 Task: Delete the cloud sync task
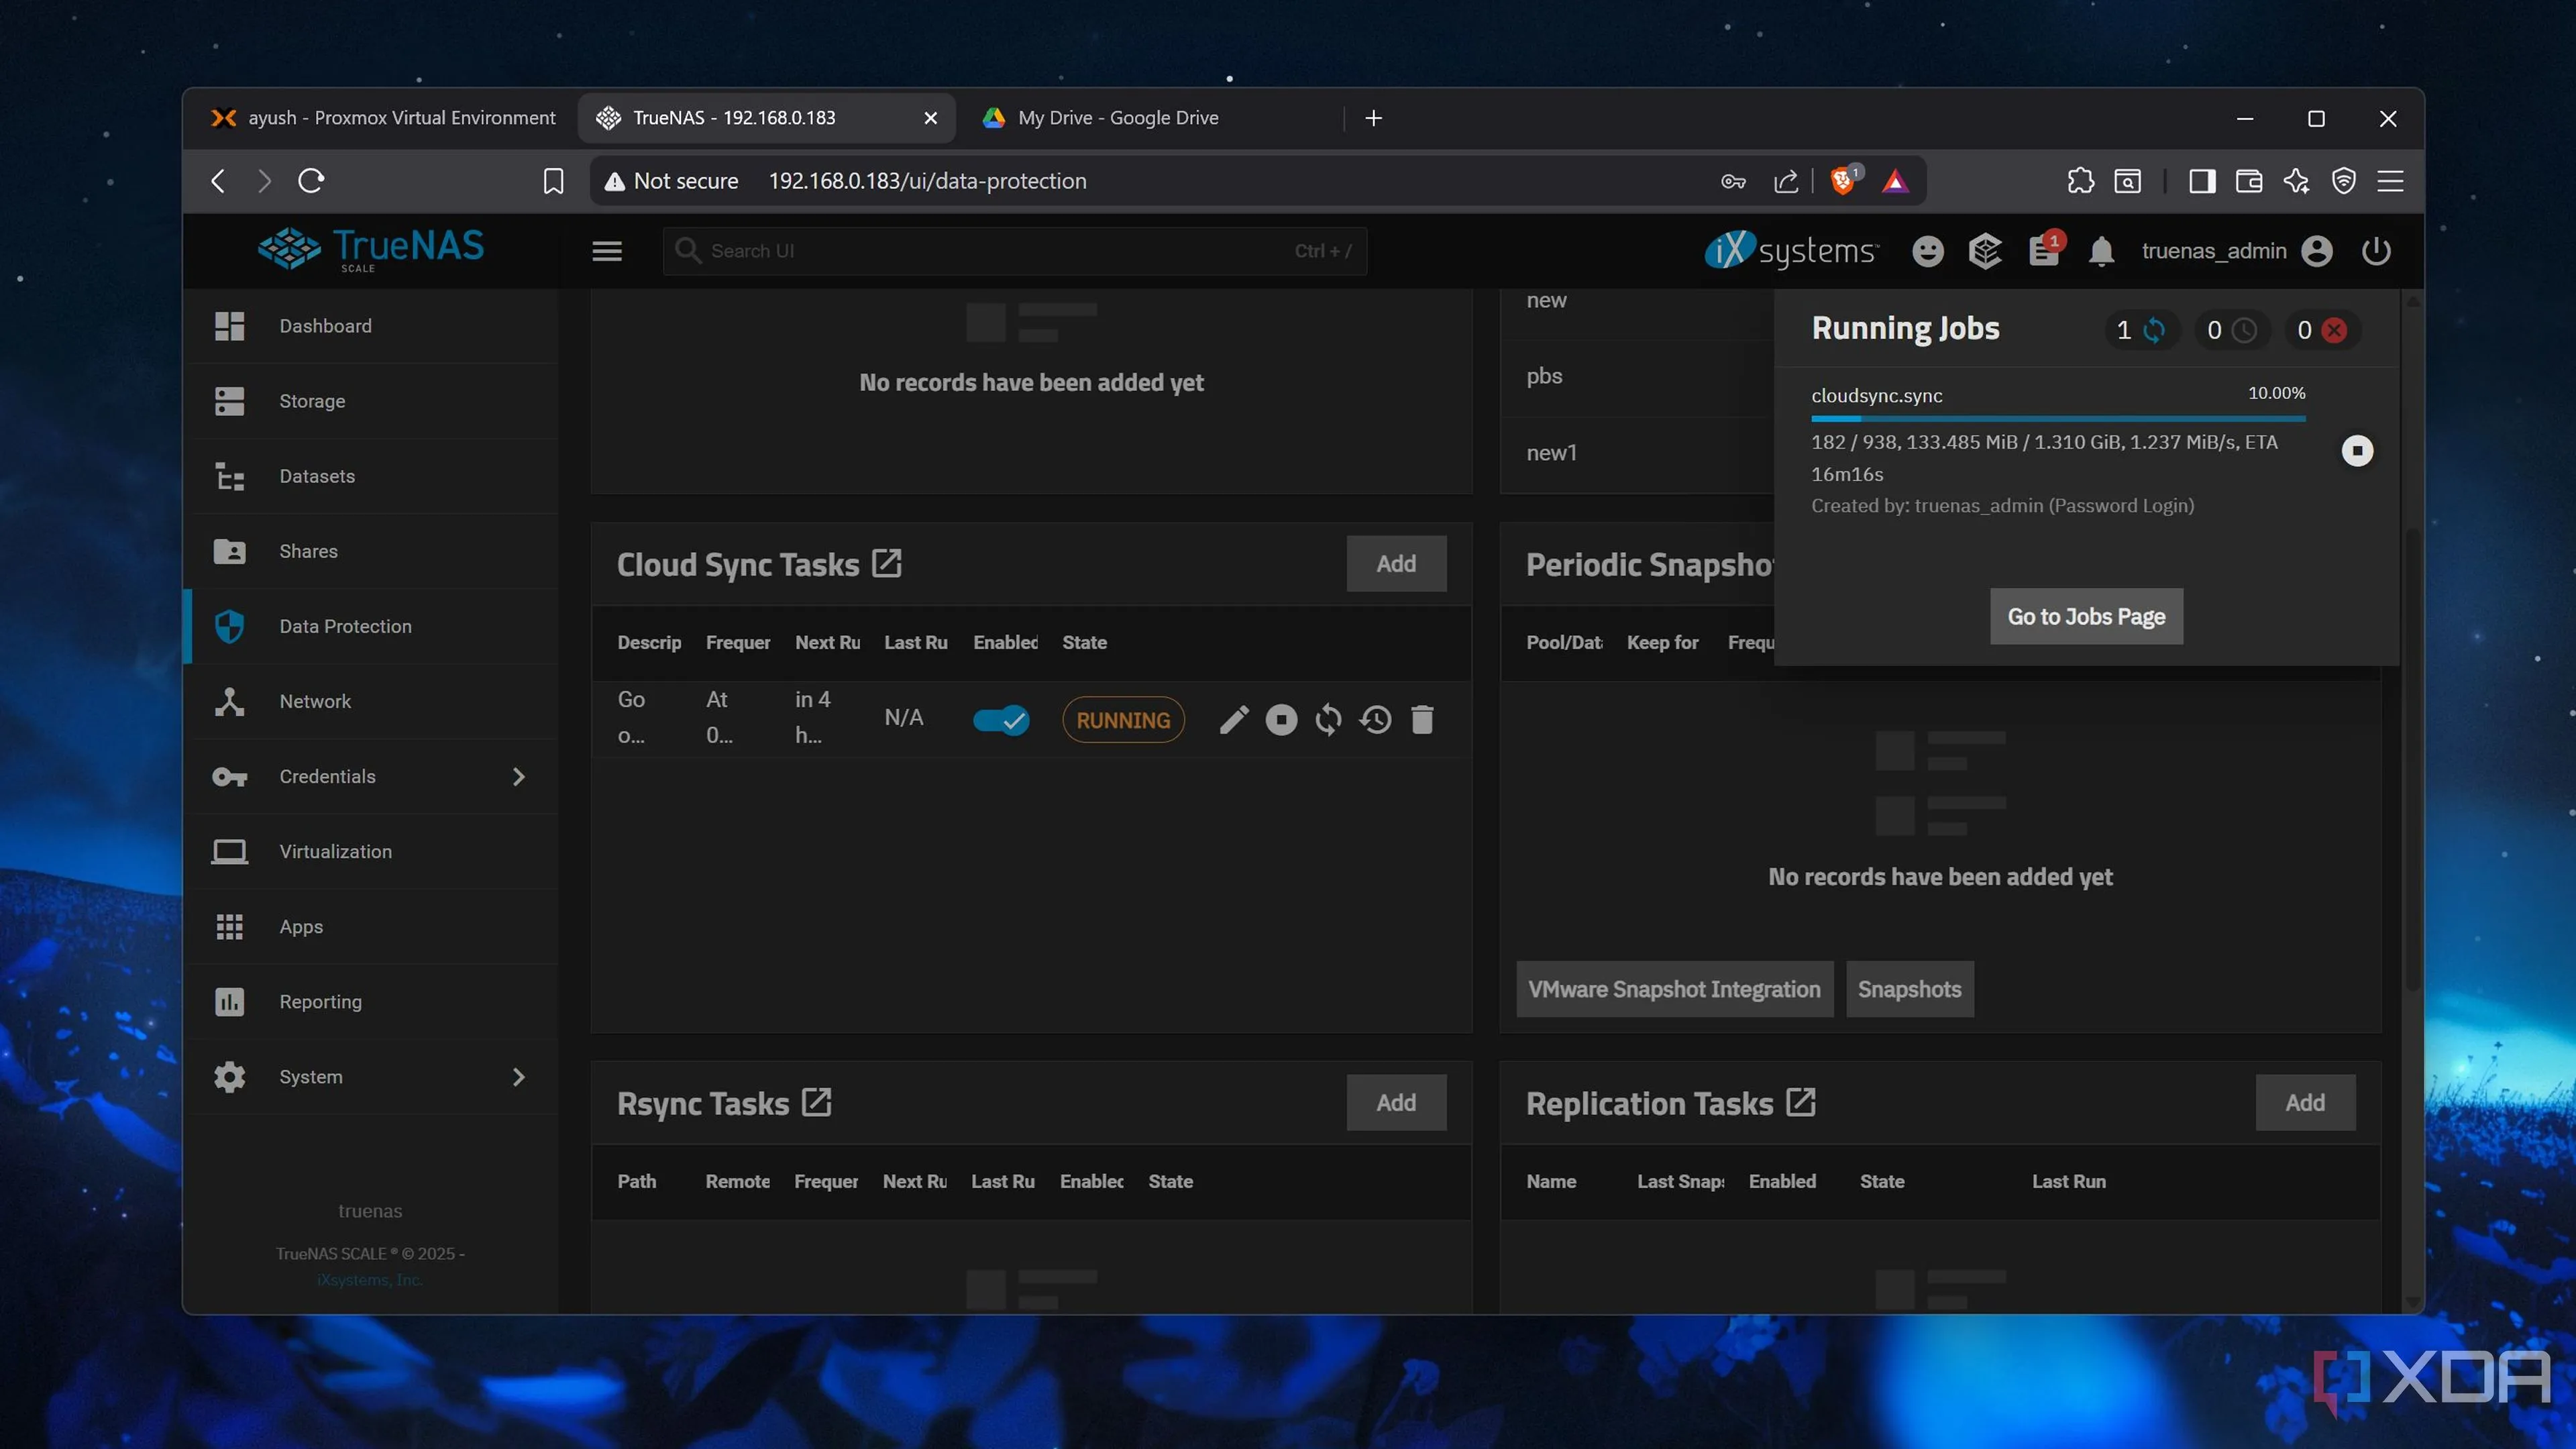1422,720
